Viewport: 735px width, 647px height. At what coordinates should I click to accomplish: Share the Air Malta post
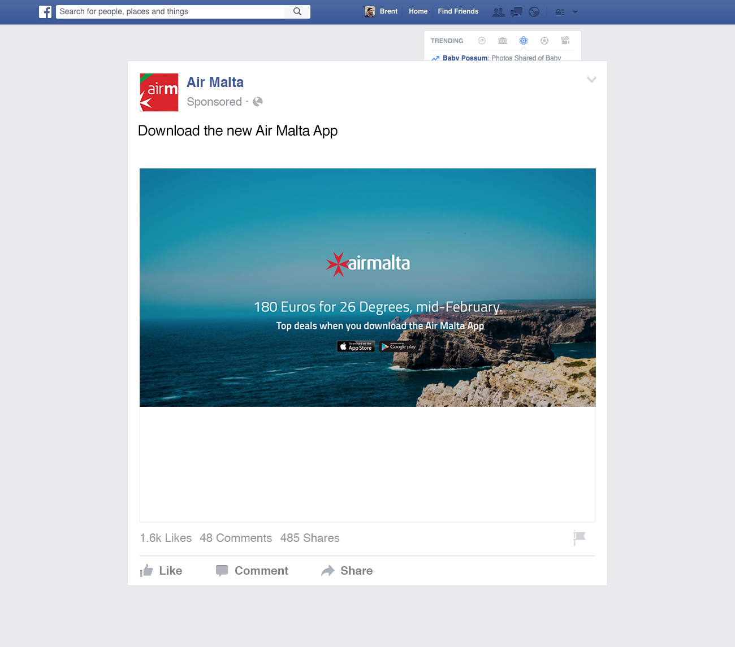coord(347,571)
